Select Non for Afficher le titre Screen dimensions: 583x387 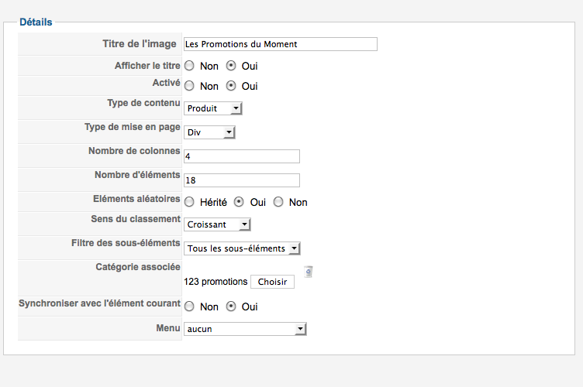(x=189, y=66)
